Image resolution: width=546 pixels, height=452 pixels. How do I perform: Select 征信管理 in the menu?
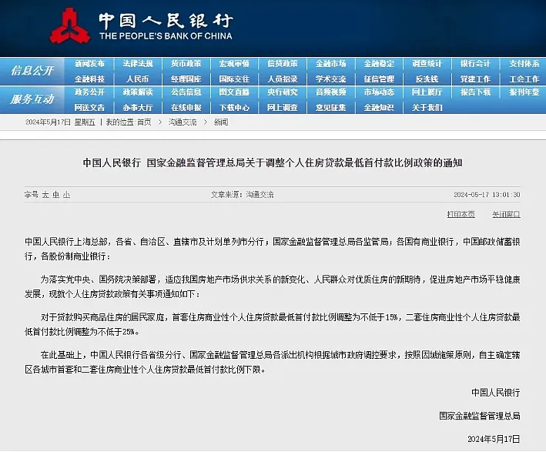(x=379, y=79)
